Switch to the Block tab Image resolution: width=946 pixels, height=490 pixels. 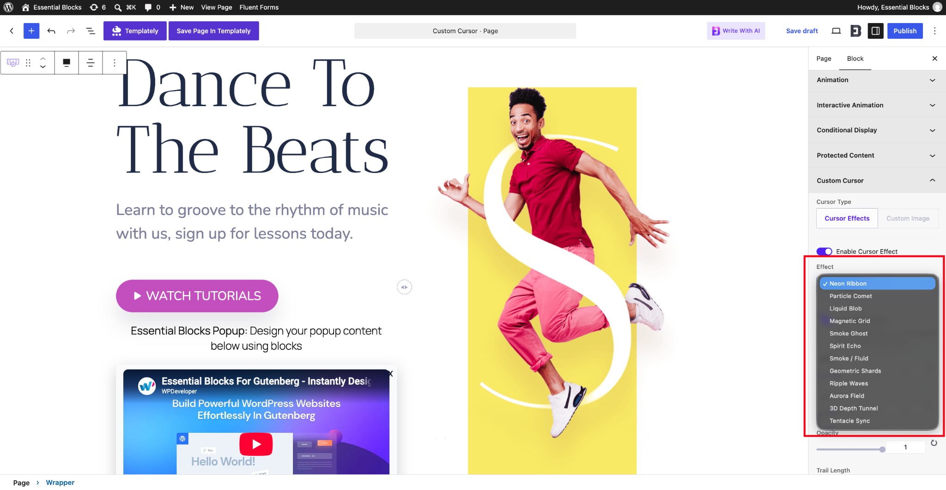tap(855, 59)
